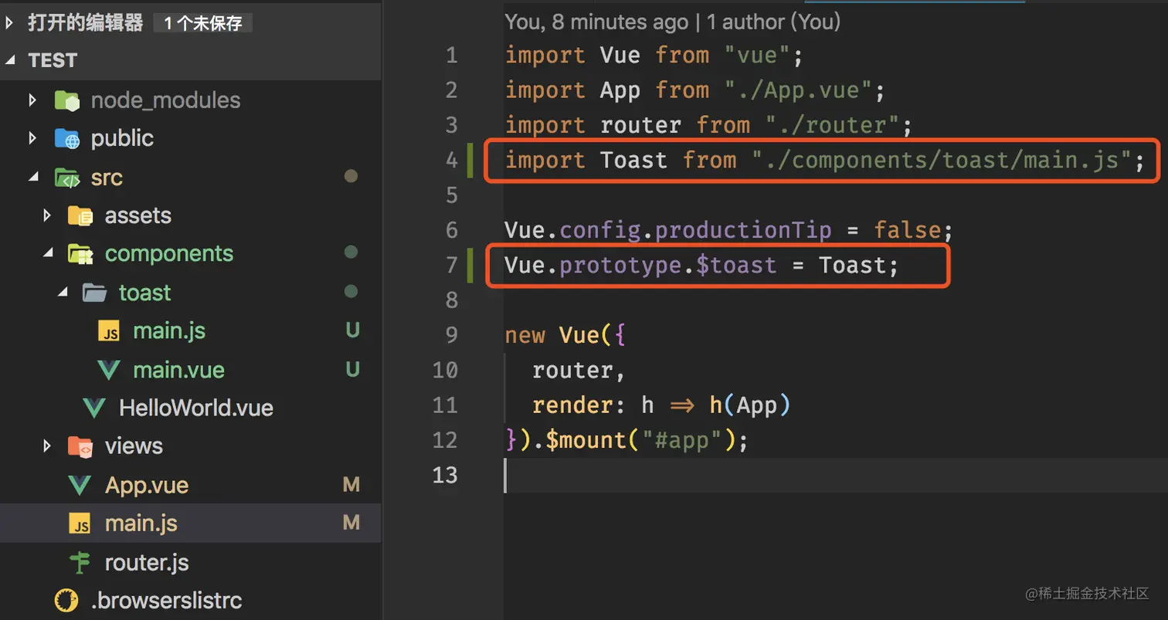Click the router.js signpost icon
1168x620 pixels.
80,562
